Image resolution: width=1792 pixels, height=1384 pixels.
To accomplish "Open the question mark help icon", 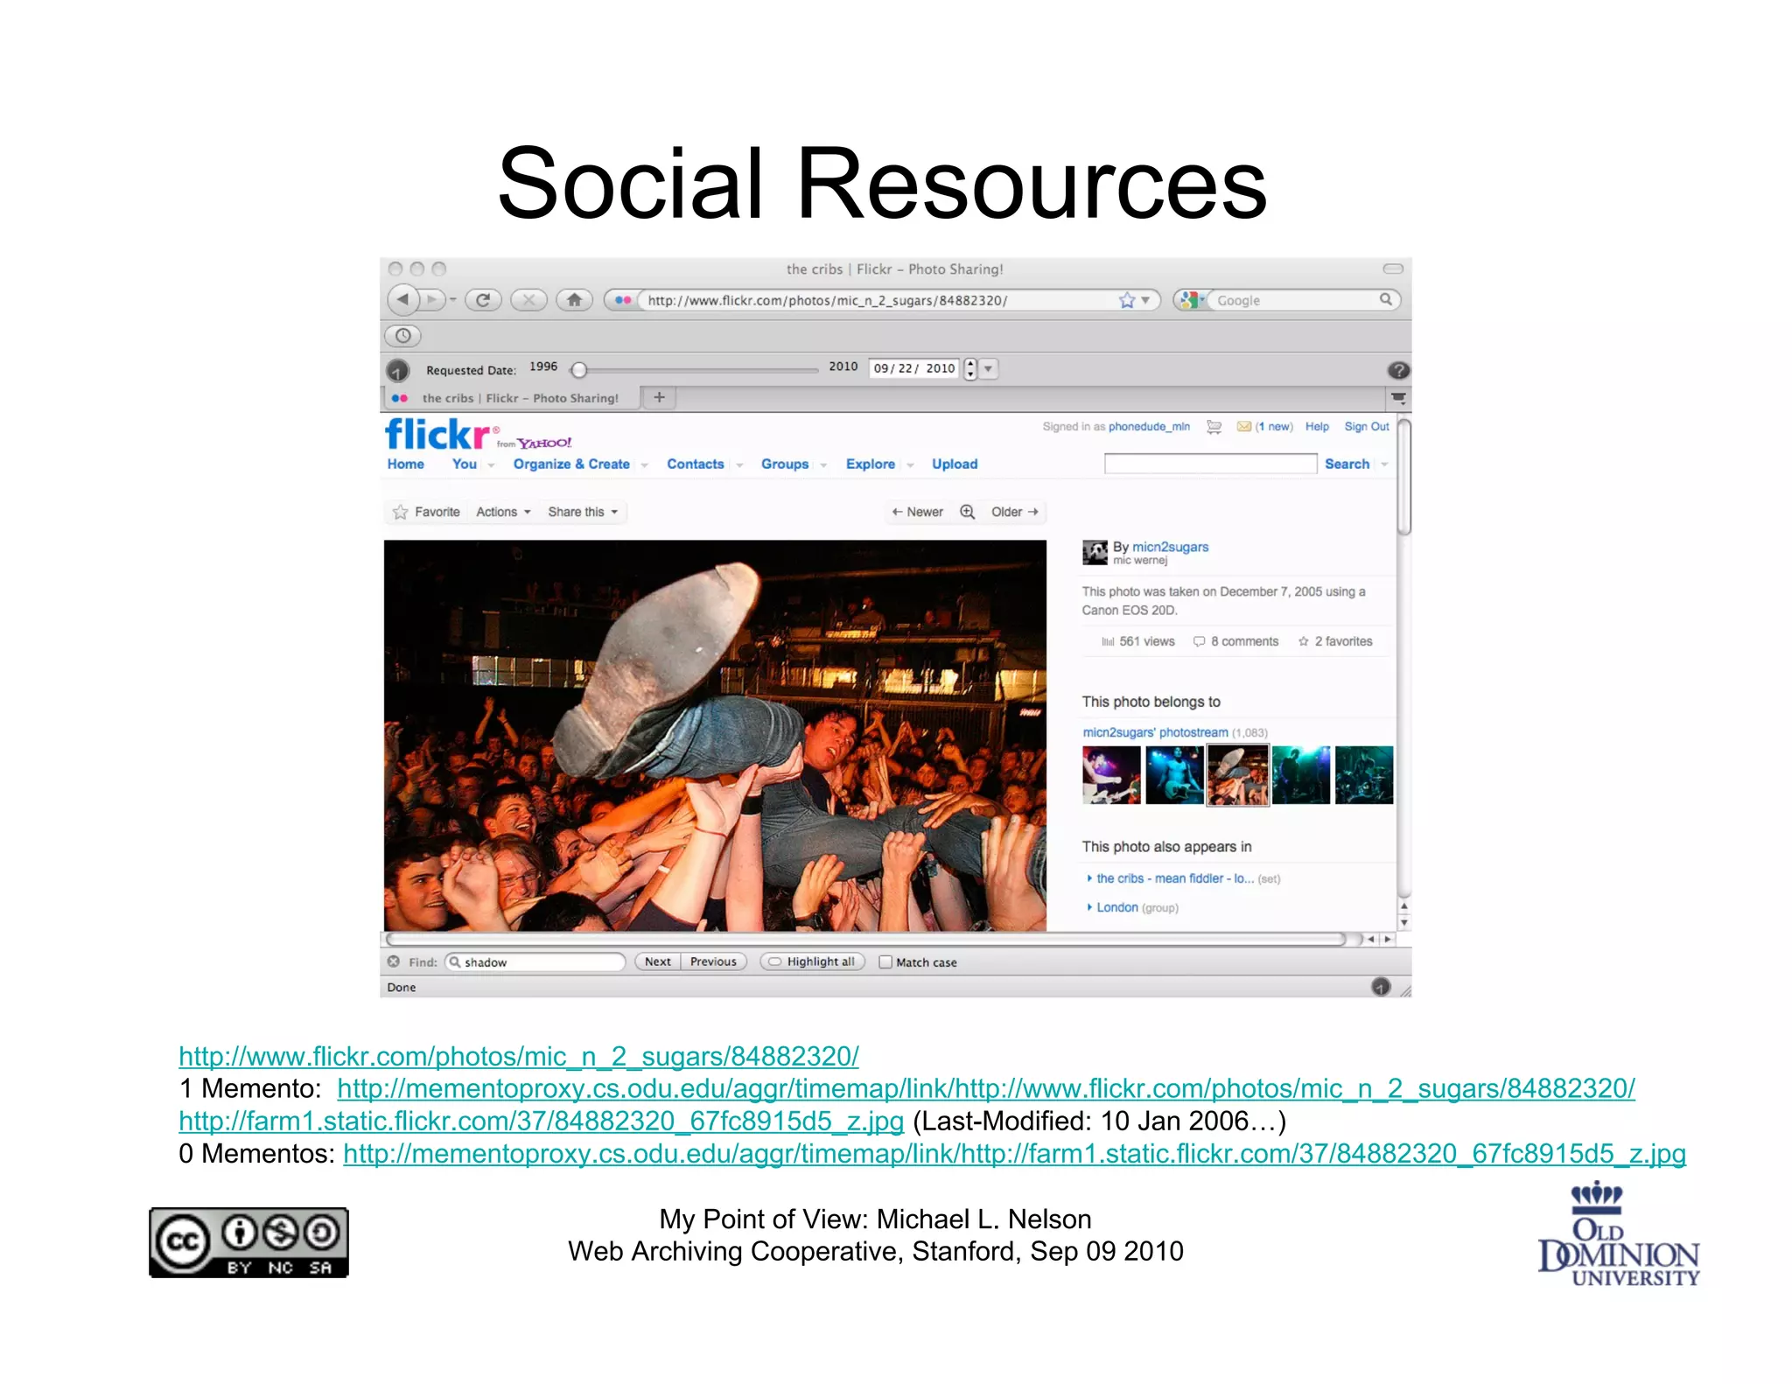I will click(1398, 370).
